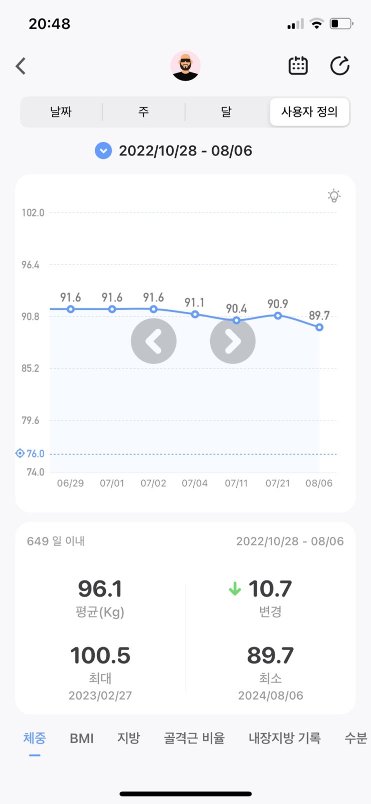Screen dimensions: 371x804
Task: Select the 사용자 정의 segment
Action: coord(309,111)
